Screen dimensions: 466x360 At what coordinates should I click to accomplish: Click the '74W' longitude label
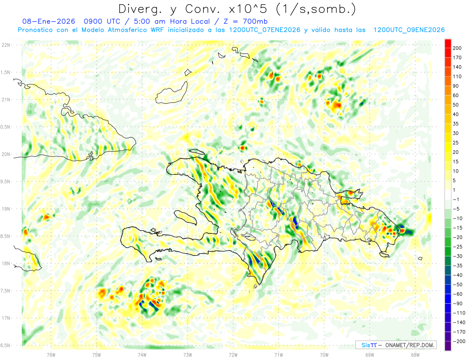pyautogui.click(x=142, y=354)
